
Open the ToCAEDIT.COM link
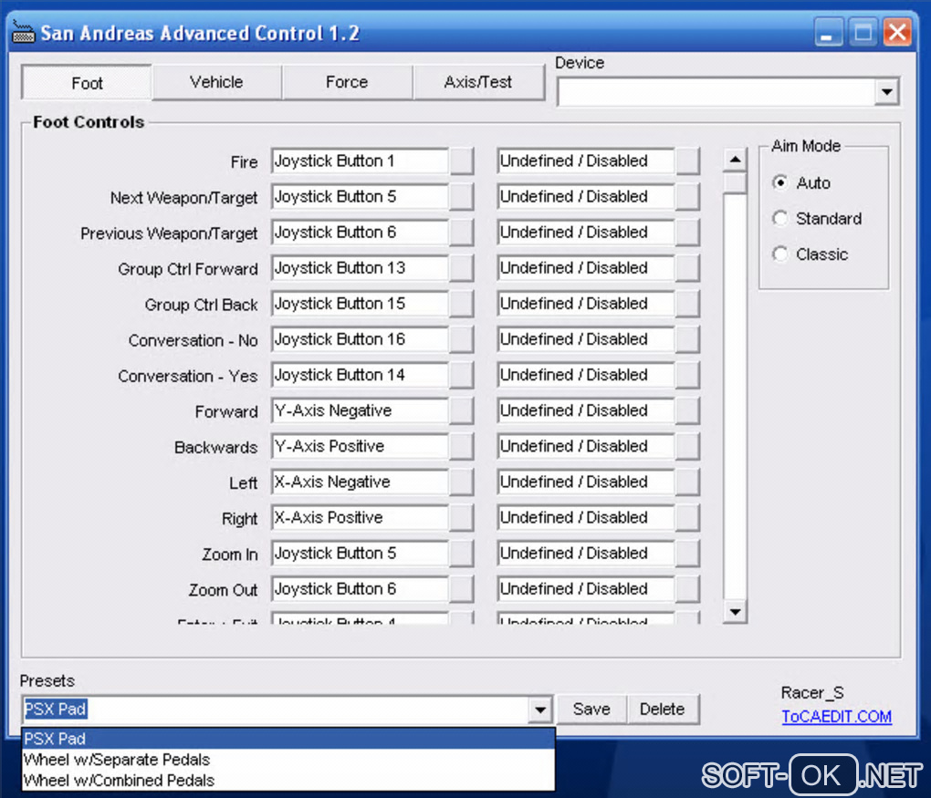pyautogui.click(x=836, y=717)
